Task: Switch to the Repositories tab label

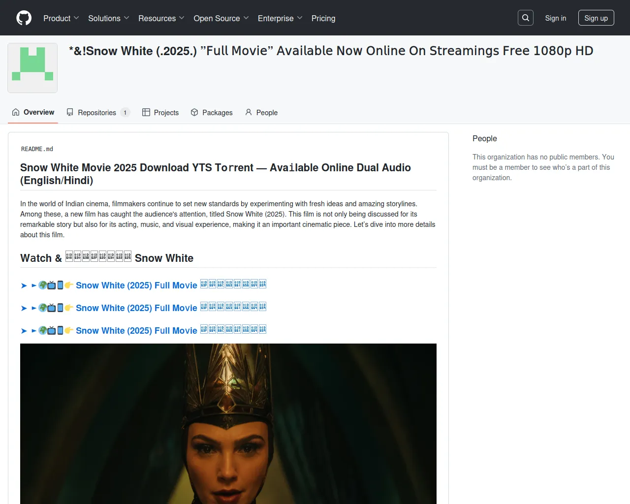Action: pyautogui.click(x=97, y=113)
